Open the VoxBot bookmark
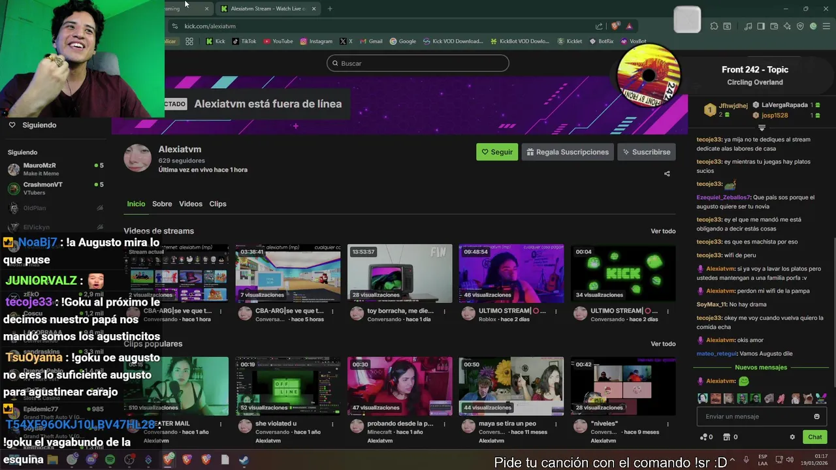Viewport: 836px width, 470px height. [x=634, y=41]
